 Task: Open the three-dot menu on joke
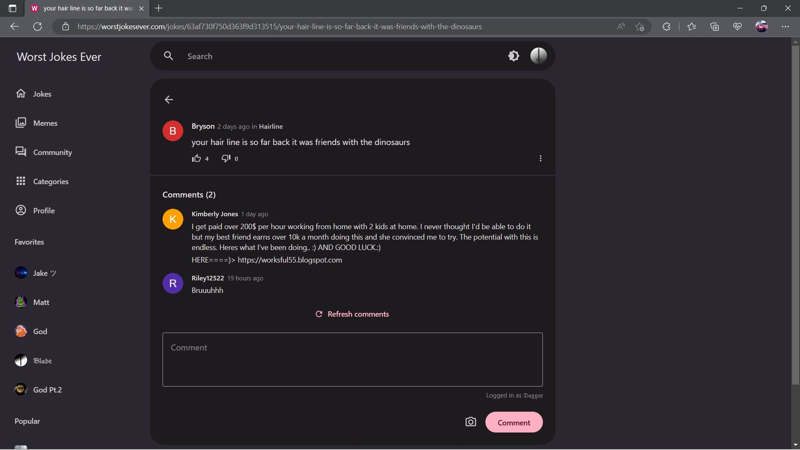(x=540, y=158)
